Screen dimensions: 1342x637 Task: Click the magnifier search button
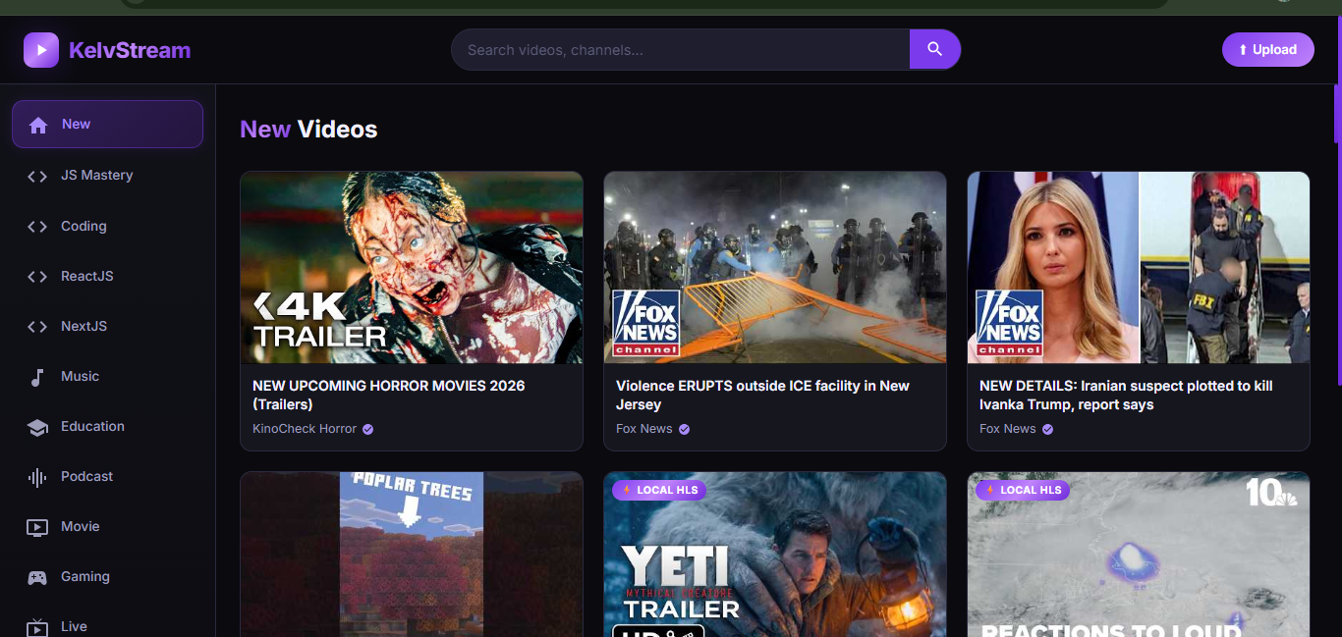[934, 49]
